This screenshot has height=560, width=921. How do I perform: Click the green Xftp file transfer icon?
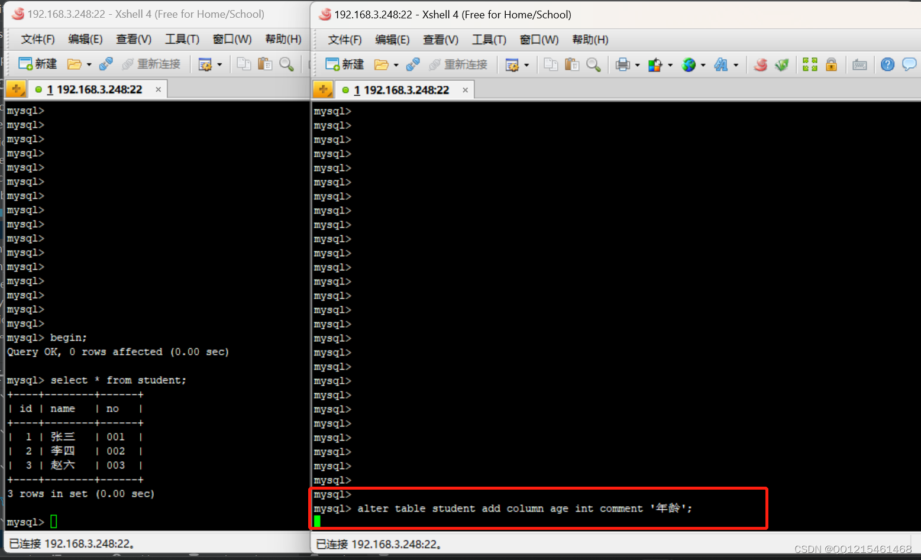(x=782, y=64)
